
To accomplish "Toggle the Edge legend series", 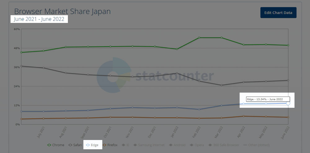I will [92, 145].
